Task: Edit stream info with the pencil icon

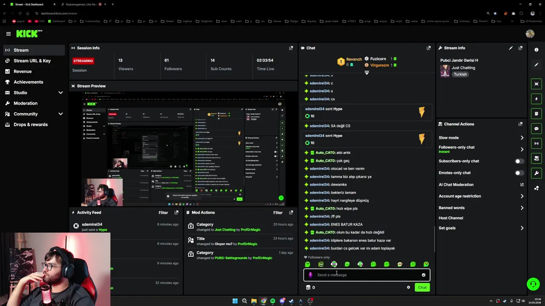Action: (x=511, y=48)
